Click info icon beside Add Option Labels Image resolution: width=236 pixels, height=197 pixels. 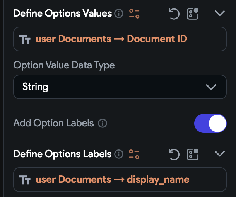tap(103, 123)
